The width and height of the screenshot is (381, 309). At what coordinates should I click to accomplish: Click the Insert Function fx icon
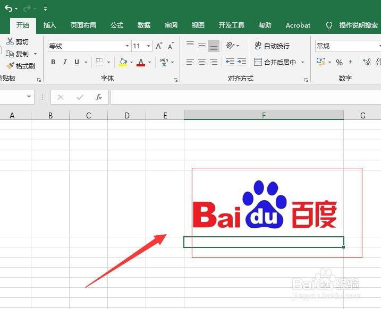coord(99,97)
